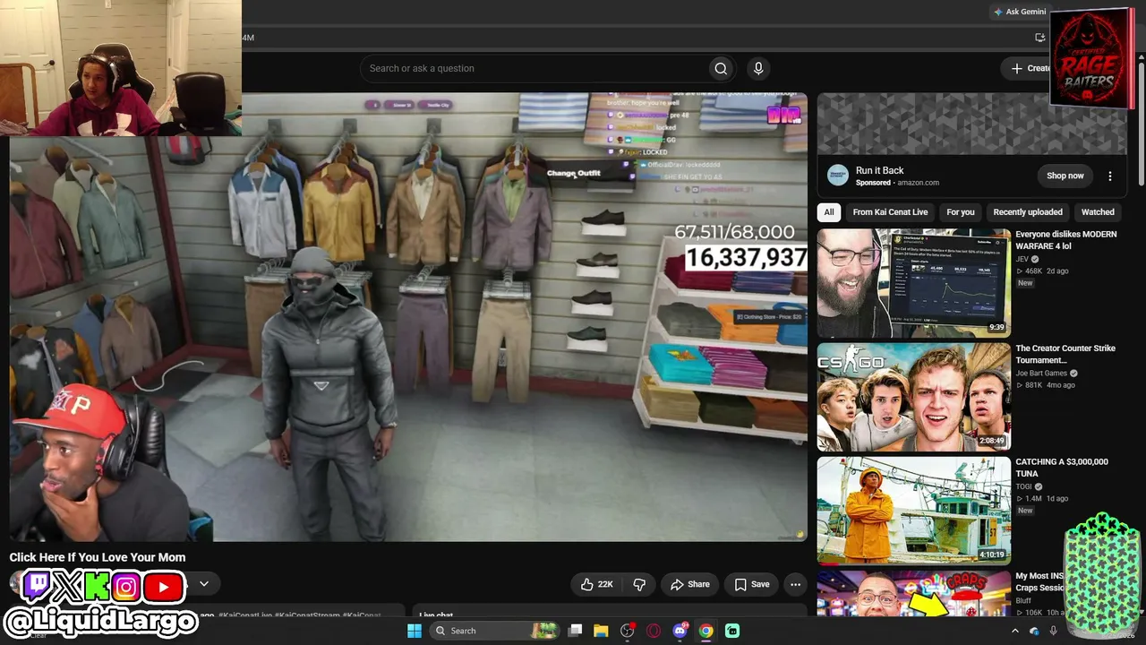Click the live chat header below the video

pyautogui.click(x=436, y=615)
